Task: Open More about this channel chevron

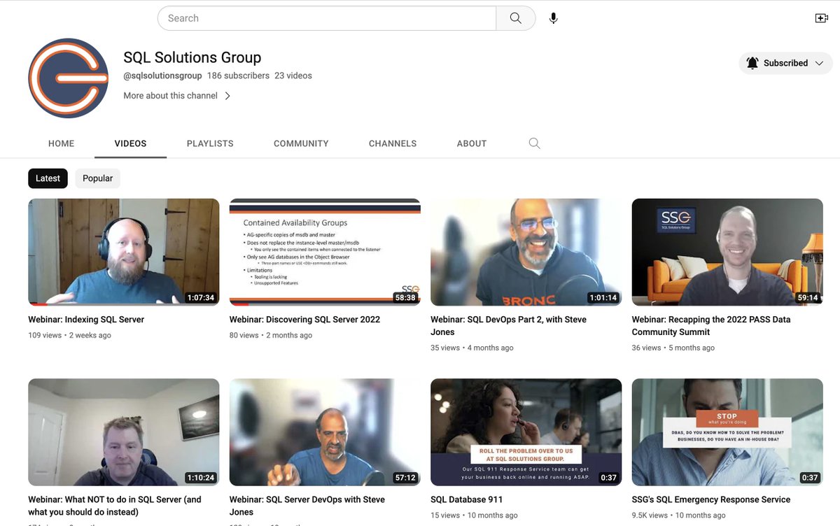Action: click(227, 96)
